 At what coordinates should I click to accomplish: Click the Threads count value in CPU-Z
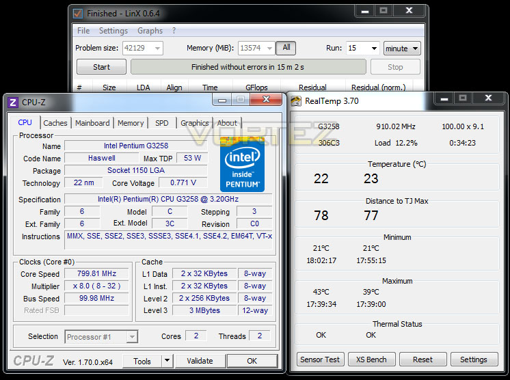[260, 336]
